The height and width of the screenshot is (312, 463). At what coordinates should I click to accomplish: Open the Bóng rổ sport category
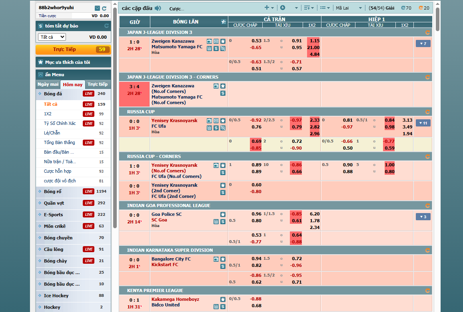pos(54,192)
